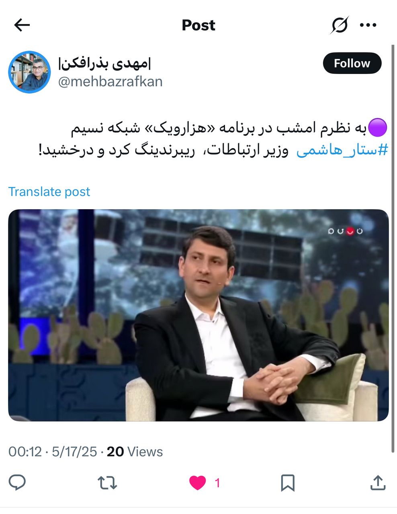The image size is (397, 514).
Task: Reply using the speech bubble icon
Action: pyautogui.click(x=17, y=482)
